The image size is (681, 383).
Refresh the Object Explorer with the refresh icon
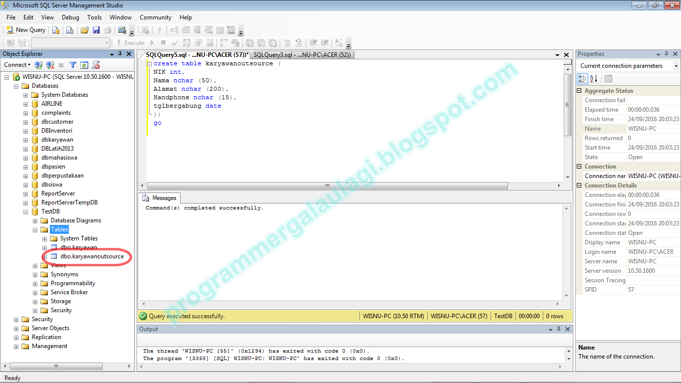tap(84, 65)
